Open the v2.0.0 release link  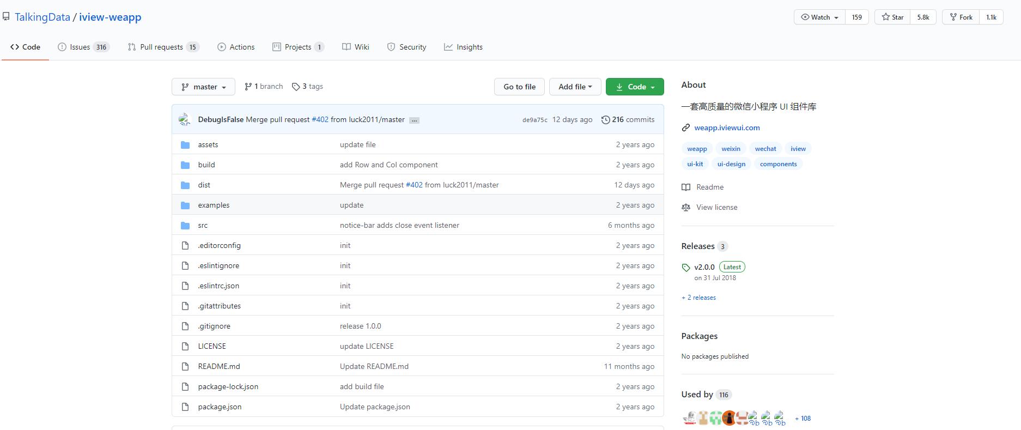tap(704, 267)
